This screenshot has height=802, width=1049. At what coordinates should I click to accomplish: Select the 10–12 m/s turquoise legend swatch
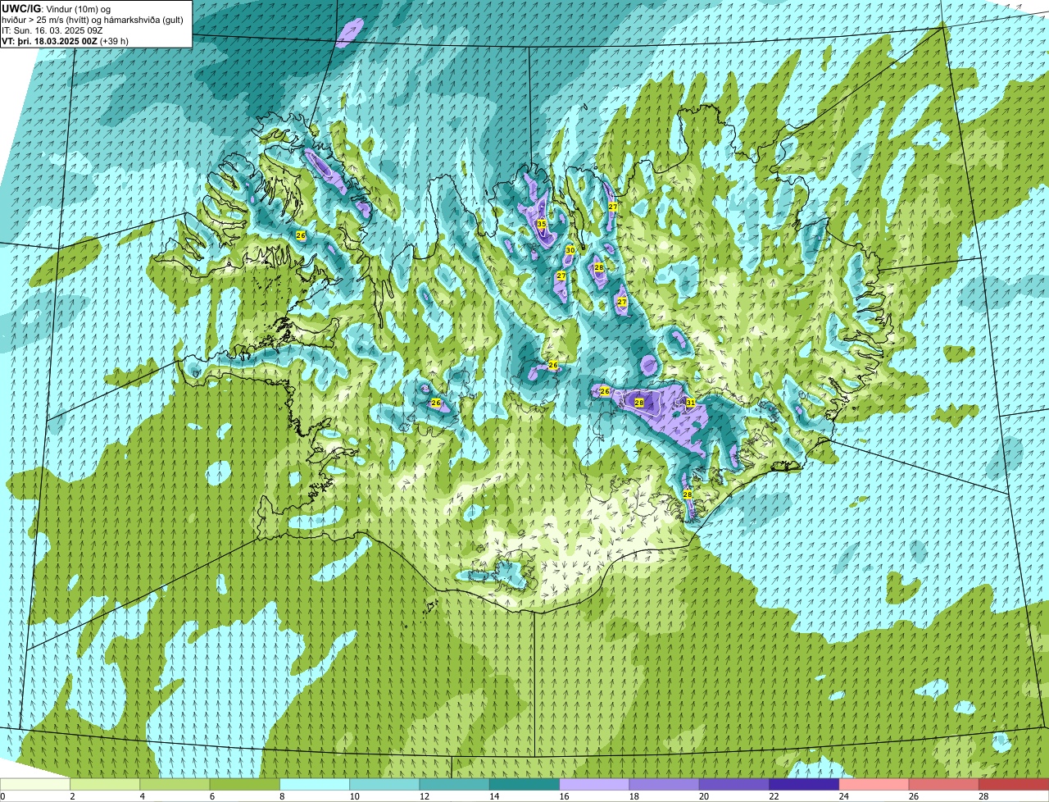click(x=384, y=785)
